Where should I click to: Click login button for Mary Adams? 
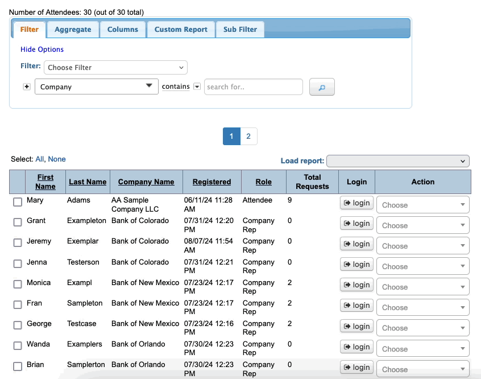356,203
